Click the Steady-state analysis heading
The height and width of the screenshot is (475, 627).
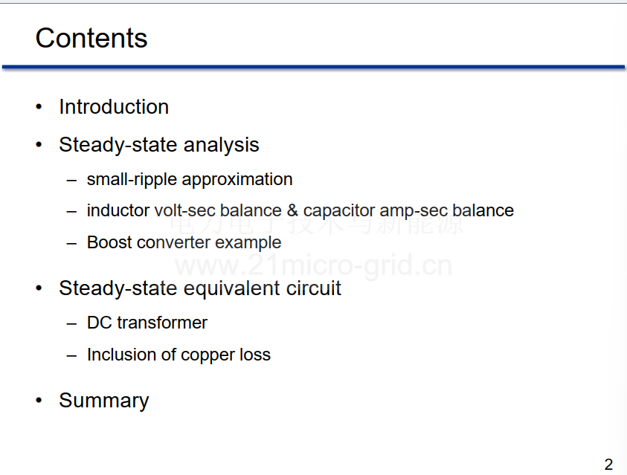(x=159, y=145)
